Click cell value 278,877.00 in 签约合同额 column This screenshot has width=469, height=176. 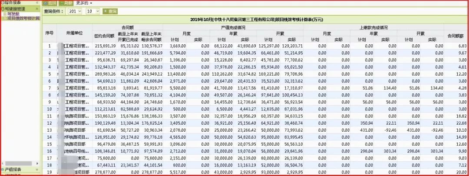pyautogui.click(x=105, y=173)
